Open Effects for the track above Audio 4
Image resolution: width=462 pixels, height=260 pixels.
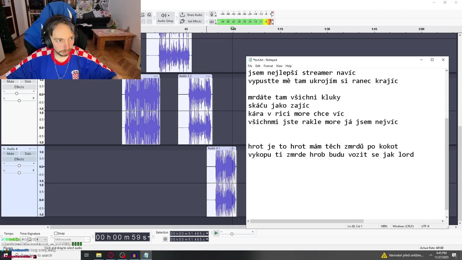point(19,87)
